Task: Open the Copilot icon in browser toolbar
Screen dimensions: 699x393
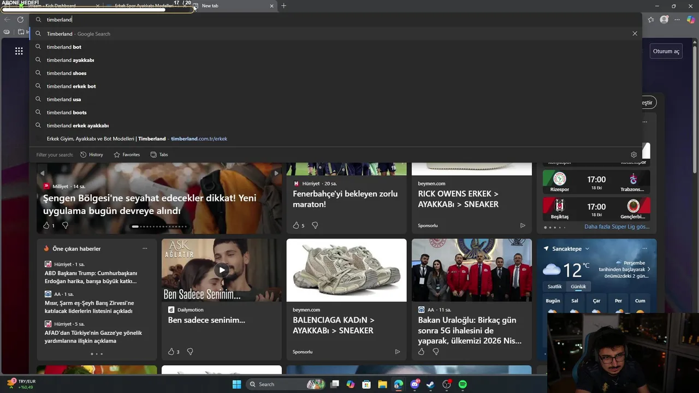Action: [691, 20]
